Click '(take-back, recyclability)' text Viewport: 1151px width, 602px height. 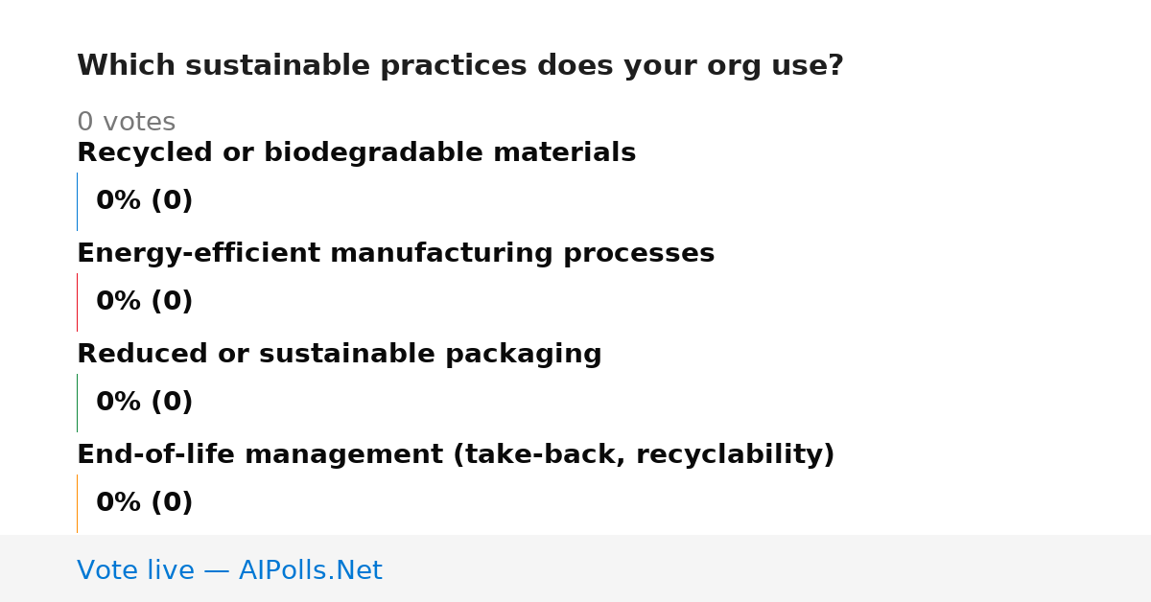[x=644, y=455]
